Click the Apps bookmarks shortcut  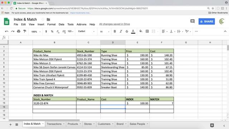tap(5, 13)
